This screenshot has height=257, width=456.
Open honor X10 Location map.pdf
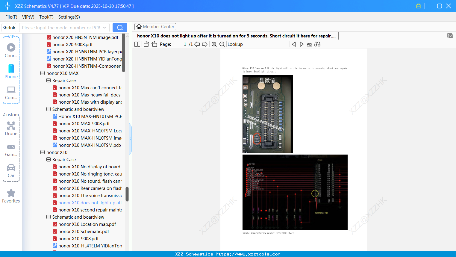click(87, 224)
